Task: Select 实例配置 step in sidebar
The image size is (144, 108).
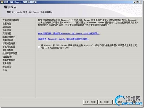Action: click(x=7, y=33)
